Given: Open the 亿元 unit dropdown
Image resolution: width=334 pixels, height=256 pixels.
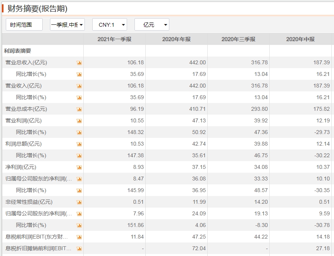Looking at the screenshot, I should point(152,24).
